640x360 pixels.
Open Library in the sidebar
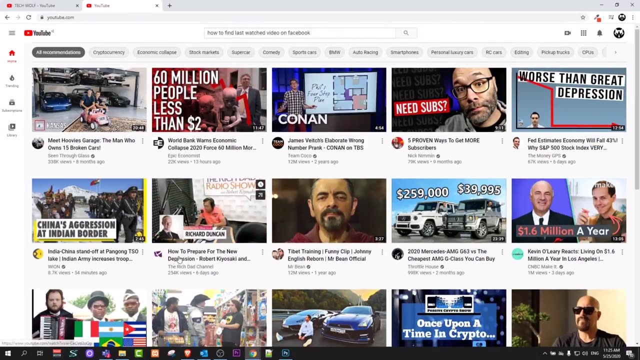12,130
